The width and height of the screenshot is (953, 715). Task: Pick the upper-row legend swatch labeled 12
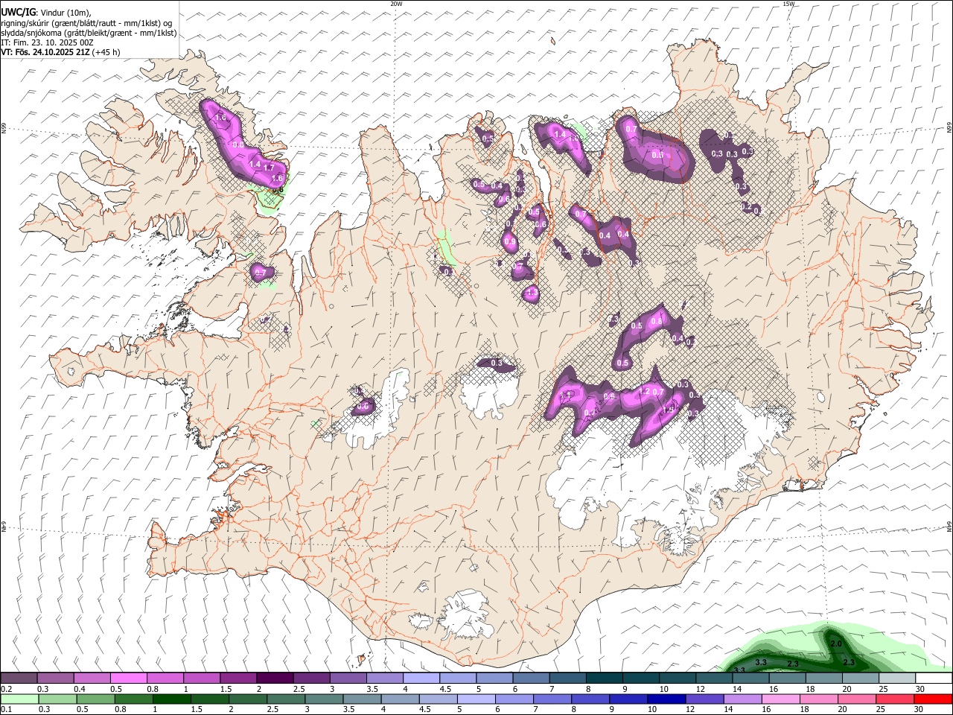pyautogui.click(x=714, y=679)
